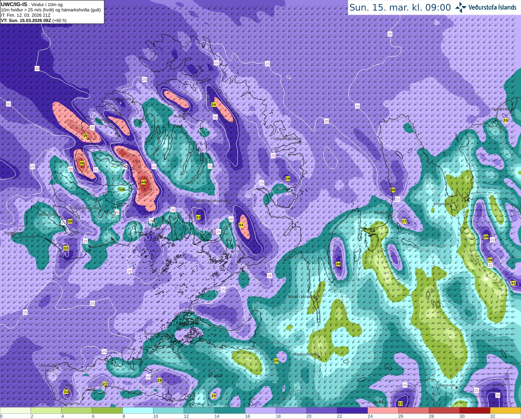Click the Veðurstofa Íslands logo
Image resolution: width=521 pixels, height=419 pixels.
pyautogui.click(x=486, y=7)
